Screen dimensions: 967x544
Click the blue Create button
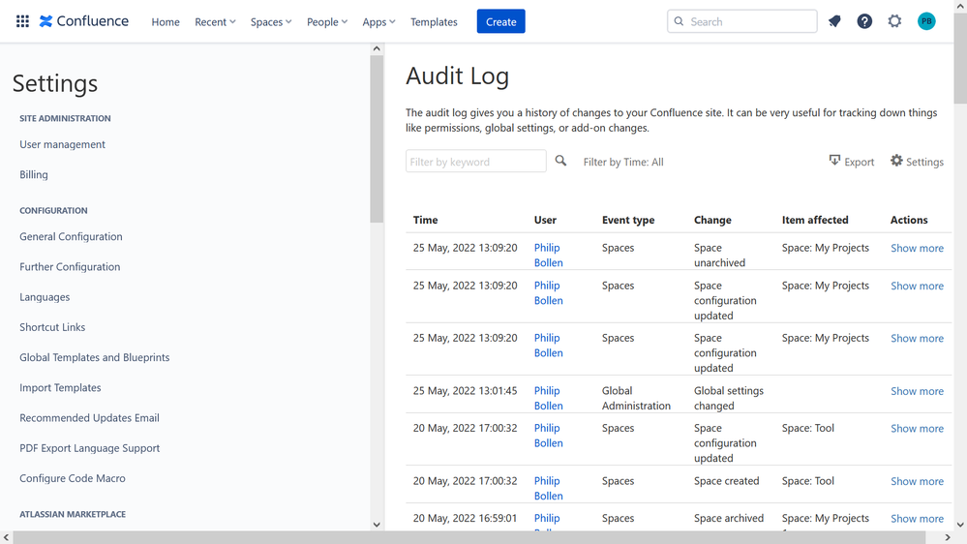(x=500, y=21)
